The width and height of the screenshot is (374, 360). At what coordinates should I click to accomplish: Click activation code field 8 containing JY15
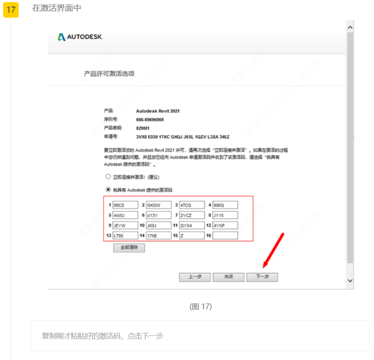tap(225, 215)
